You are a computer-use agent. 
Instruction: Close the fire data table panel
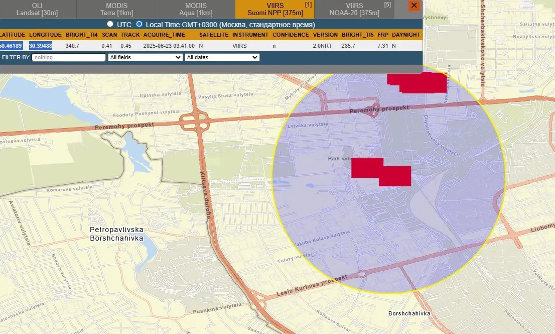point(414,6)
